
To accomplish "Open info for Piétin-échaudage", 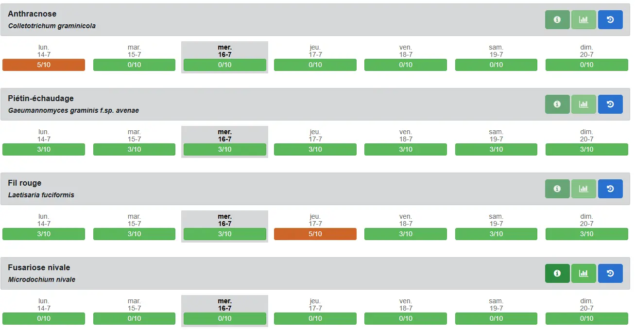I will (x=557, y=104).
